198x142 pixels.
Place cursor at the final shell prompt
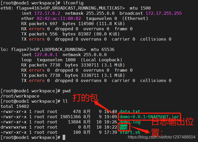click(x=64, y=137)
